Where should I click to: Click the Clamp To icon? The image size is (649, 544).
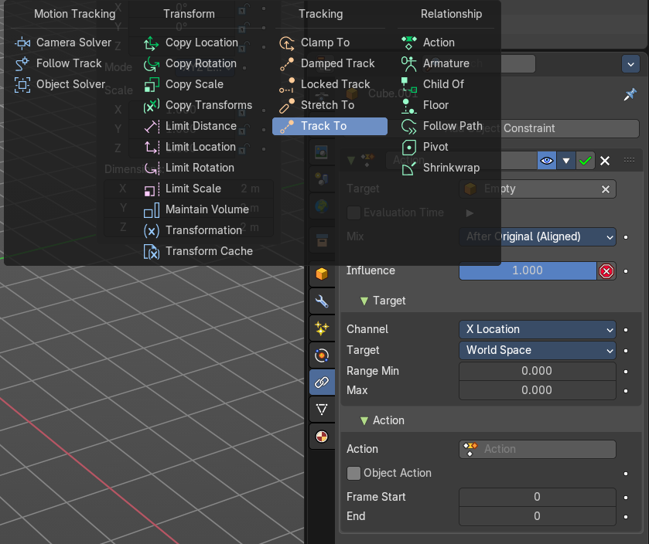287,43
